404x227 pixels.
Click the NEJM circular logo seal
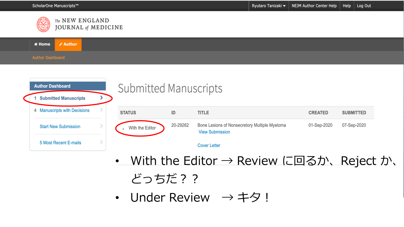(43, 24)
